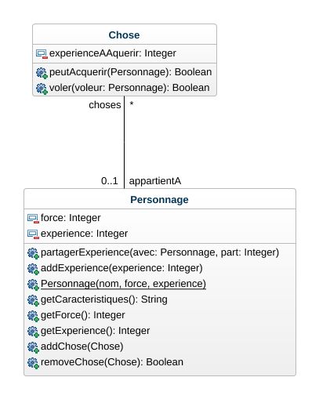Screen dimensions: 319x399
Task: Click the partagerExperience method gear icon
Action: click(x=33, y=253)
